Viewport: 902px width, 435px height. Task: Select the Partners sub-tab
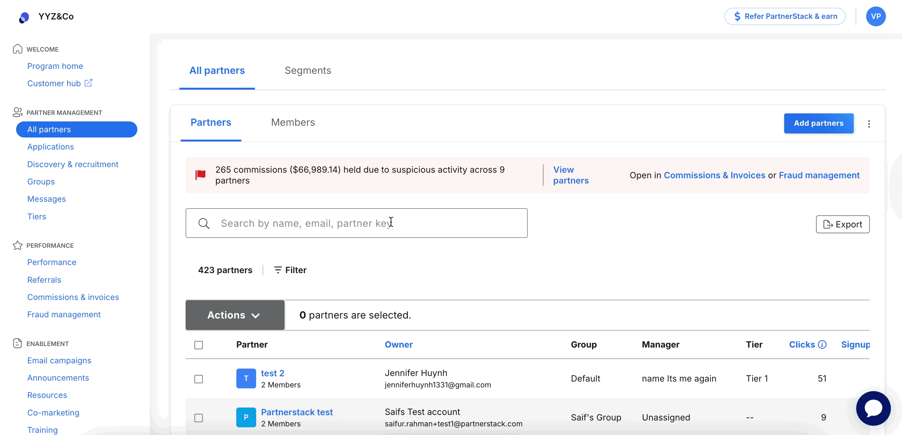click(210, 122)
